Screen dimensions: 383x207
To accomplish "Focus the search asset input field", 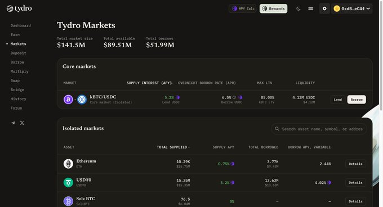I will (x=319, y=129).
